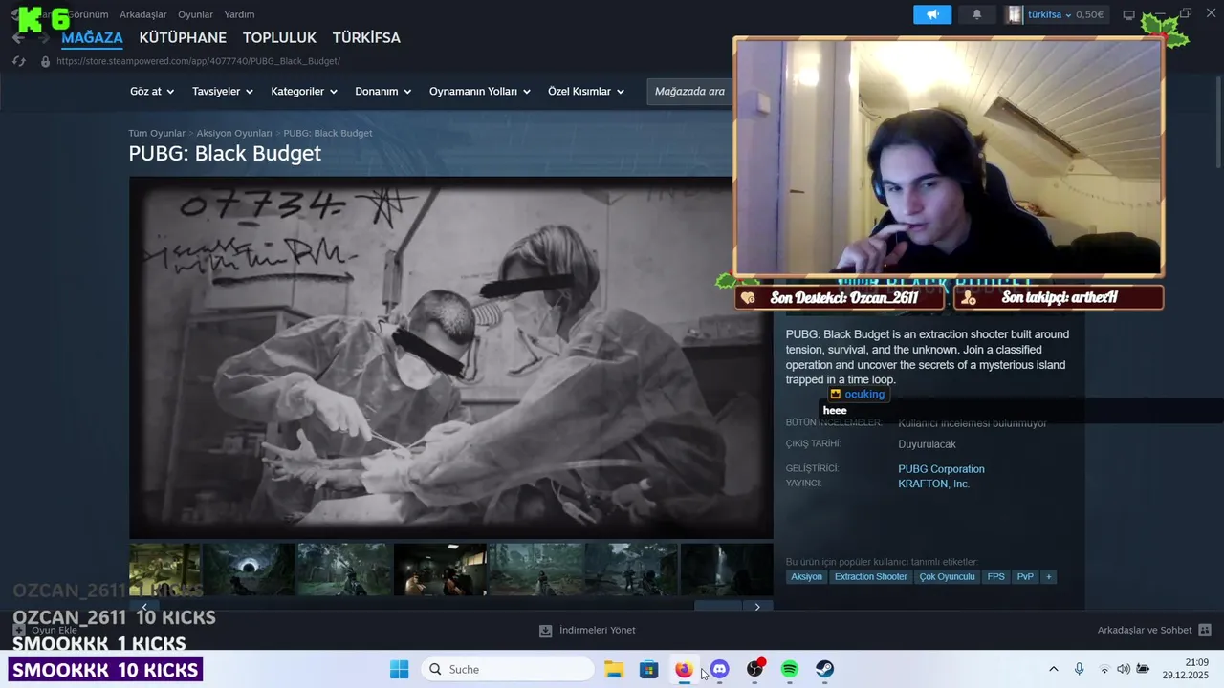Open the Arkadaşlar menu
This screenshot has height=688, width=1224.
[142, 14]
